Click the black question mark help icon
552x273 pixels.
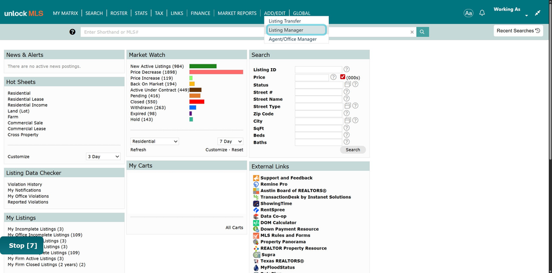(x=72, y=32)
